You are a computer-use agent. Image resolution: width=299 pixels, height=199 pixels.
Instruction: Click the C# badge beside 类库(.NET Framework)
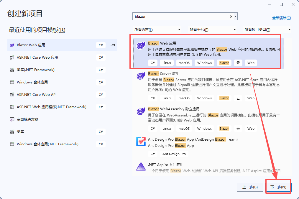click(x=101, y=70)
